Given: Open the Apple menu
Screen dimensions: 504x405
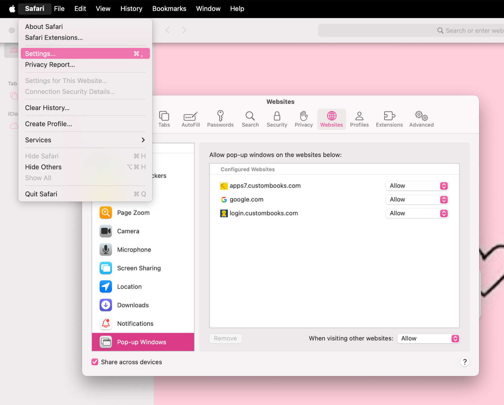Looking at the screenshot, I should tap(12, 9).
